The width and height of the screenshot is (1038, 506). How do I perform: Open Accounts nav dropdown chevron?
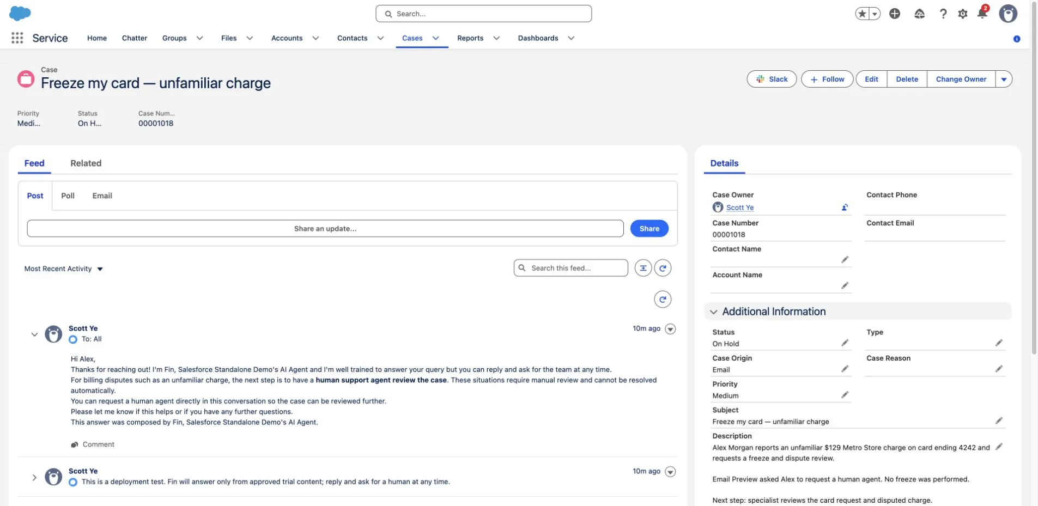315,38
